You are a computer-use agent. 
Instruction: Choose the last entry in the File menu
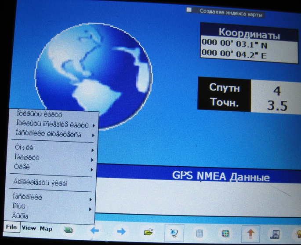[20, 216]
